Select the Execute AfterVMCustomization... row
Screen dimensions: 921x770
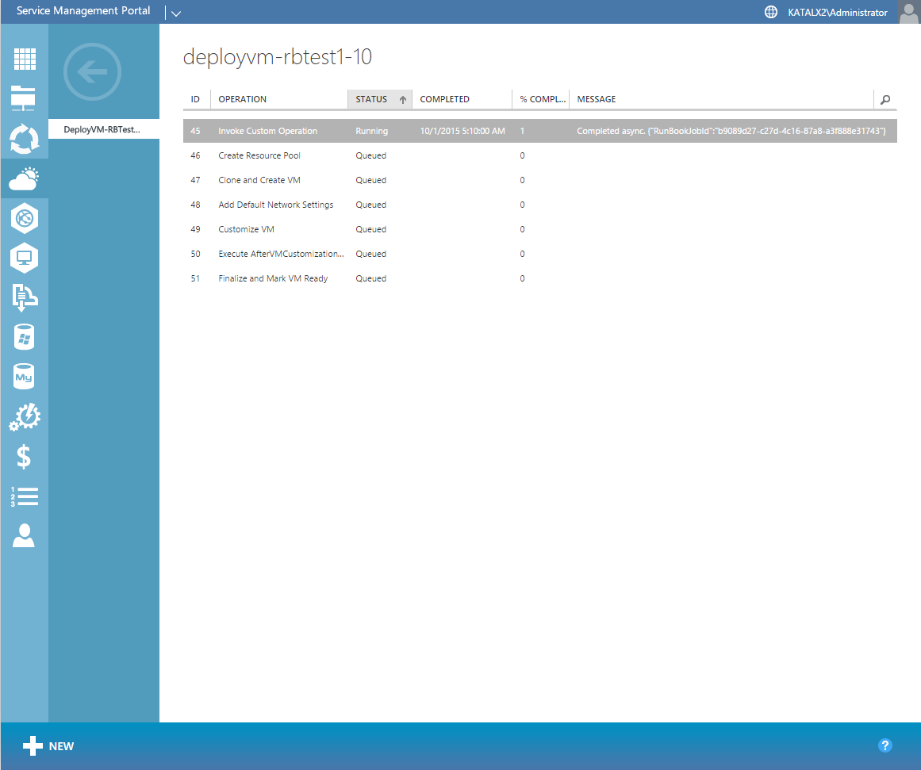tap(539, 255)
